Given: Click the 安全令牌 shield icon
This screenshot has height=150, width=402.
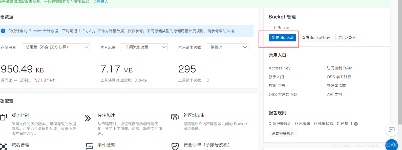Looking at the screenshot, I should pyautogui.click(x=175, y=146).
